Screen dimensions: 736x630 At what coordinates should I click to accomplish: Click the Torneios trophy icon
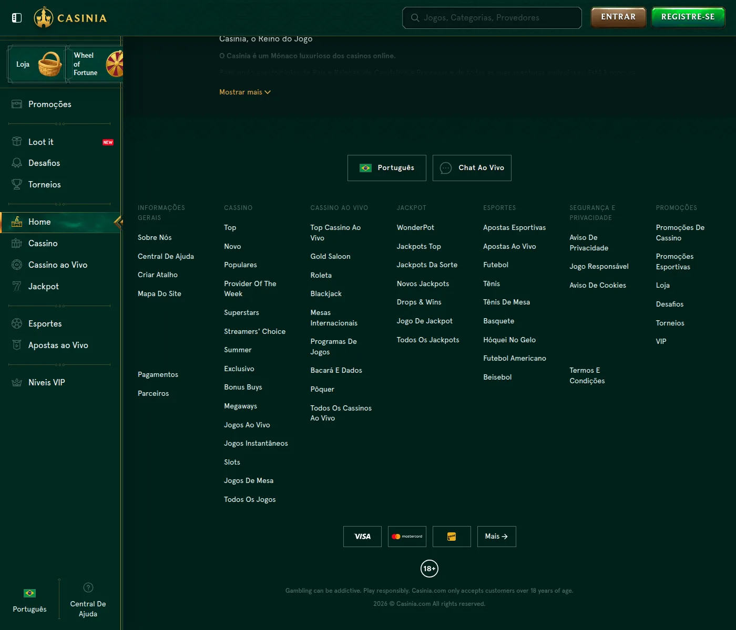[x=17, y=184]
